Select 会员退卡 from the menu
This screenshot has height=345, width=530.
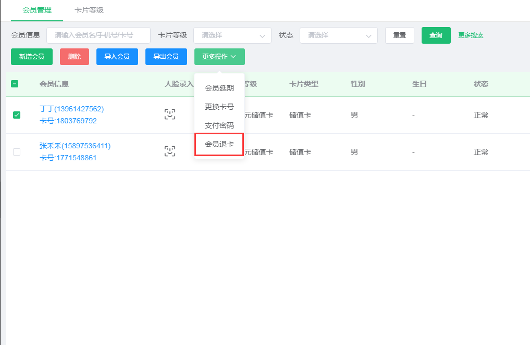[x=219, y=144]
